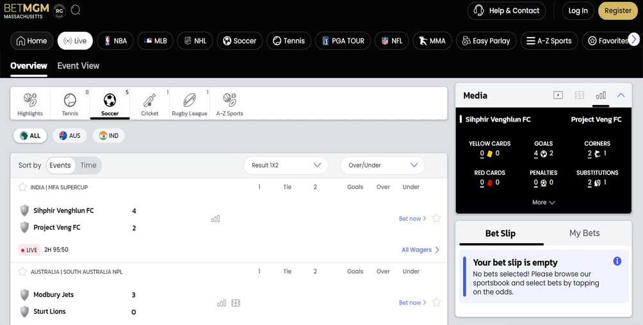Viewport: 643px width, 325px height.
Task: Click Bet now for Sihphir Venghlun match
Action: click(x=412, y=219)
